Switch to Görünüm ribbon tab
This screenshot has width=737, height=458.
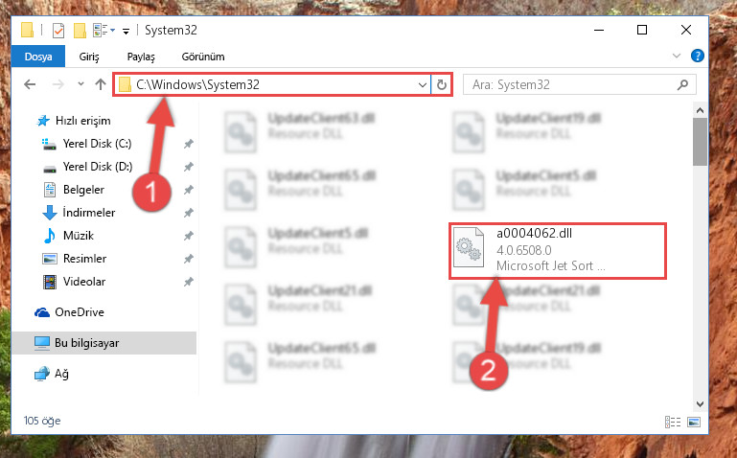[203, 57]
